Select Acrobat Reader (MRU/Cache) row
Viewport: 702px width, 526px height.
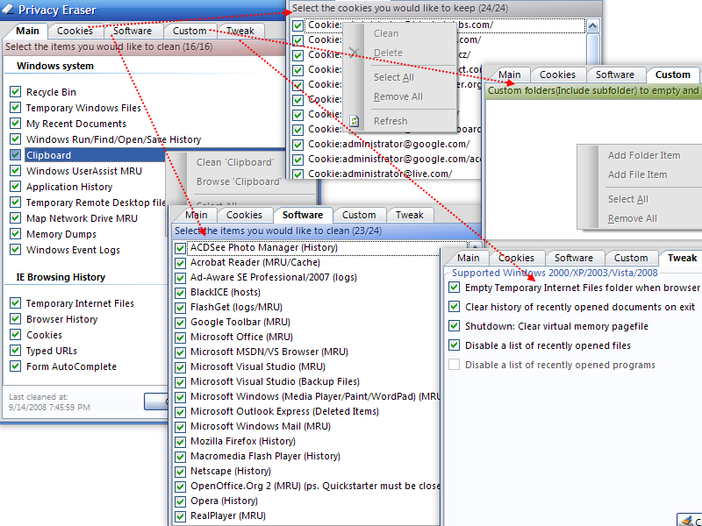coord(255,262)
